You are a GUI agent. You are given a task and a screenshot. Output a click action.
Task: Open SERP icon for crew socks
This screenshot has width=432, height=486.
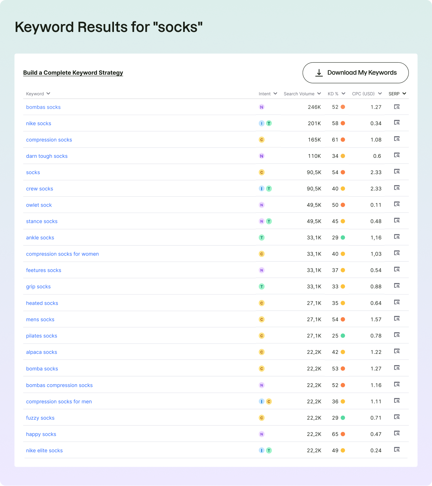pyautogui.click(x=397, y=188)
